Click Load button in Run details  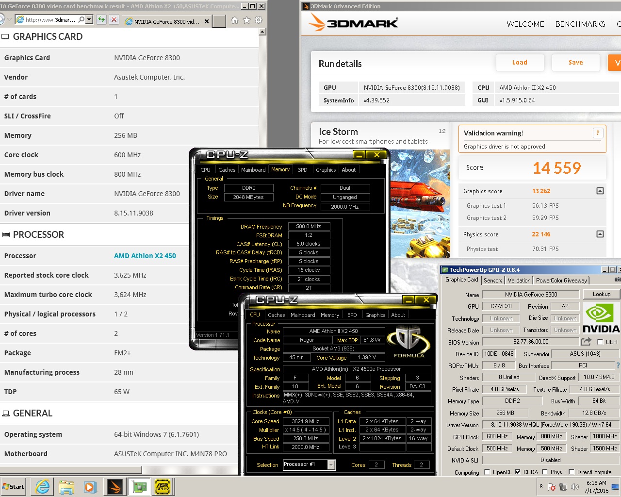click(520, 63)
